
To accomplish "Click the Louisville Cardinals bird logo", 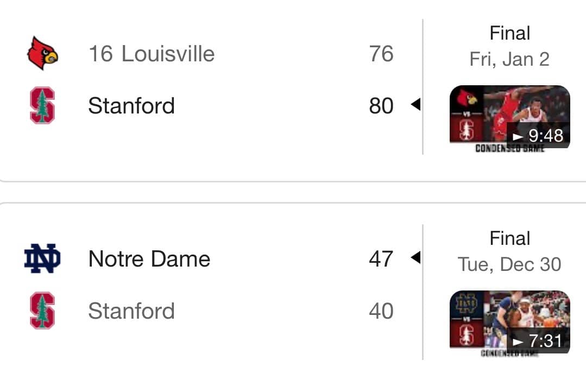I will pyautogui.click(x=42, y=53).
